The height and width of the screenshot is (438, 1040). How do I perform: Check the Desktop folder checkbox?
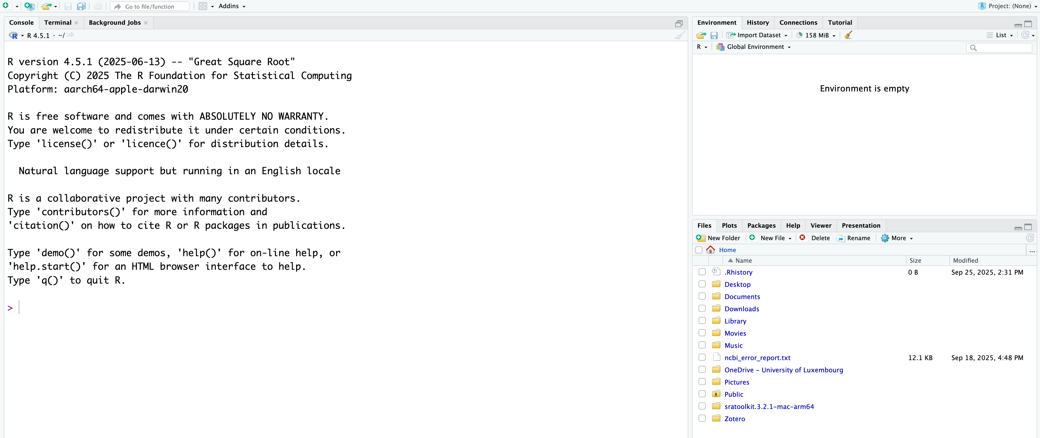pyautogui.click(x=702, y=284)
